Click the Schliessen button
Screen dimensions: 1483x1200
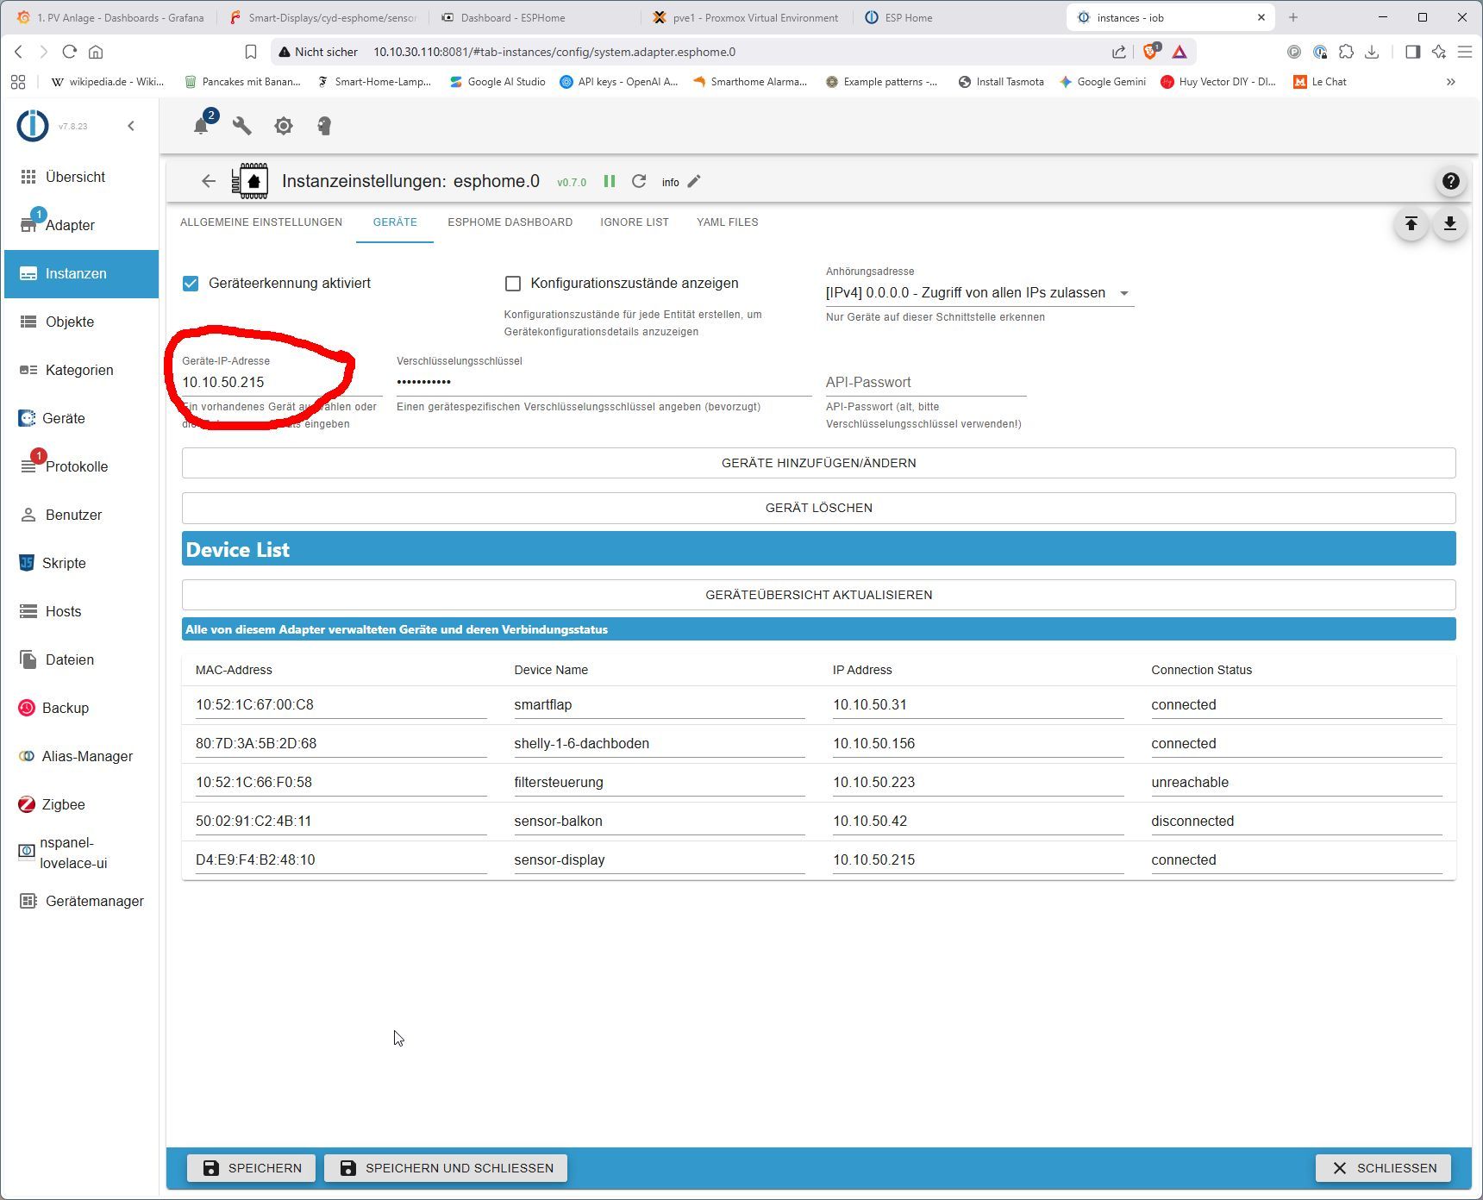[x=1383, y=1168]
